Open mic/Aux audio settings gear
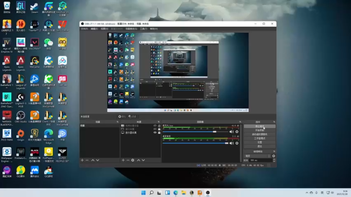 coord(237,132)
